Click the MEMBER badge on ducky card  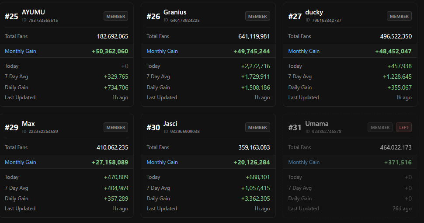click(x=399, y=16)
